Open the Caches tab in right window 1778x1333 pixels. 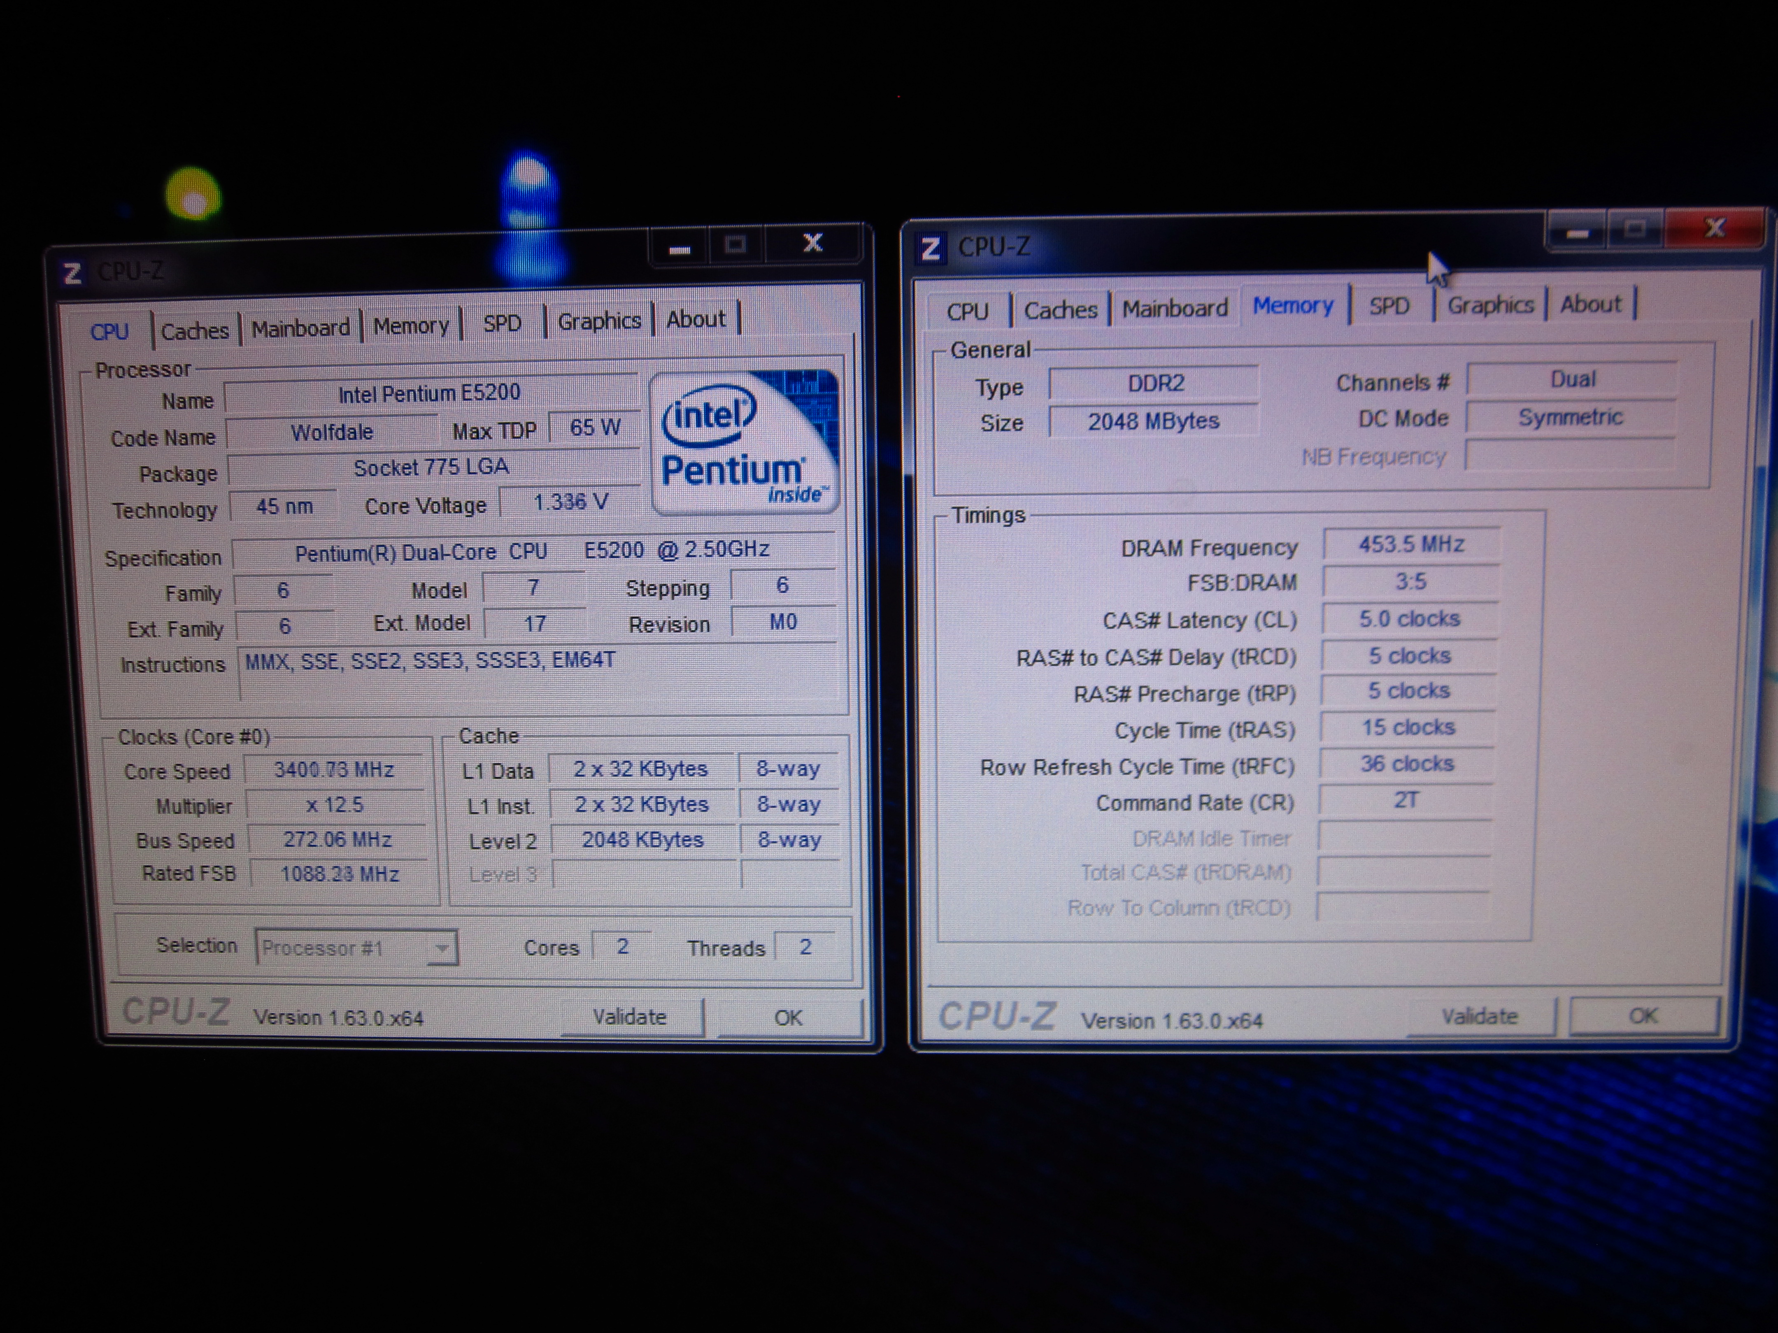point(1060,310)
